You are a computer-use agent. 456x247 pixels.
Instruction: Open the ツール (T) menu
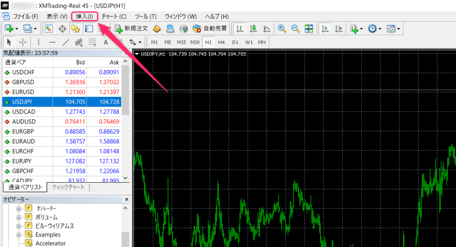click(146, 16)
